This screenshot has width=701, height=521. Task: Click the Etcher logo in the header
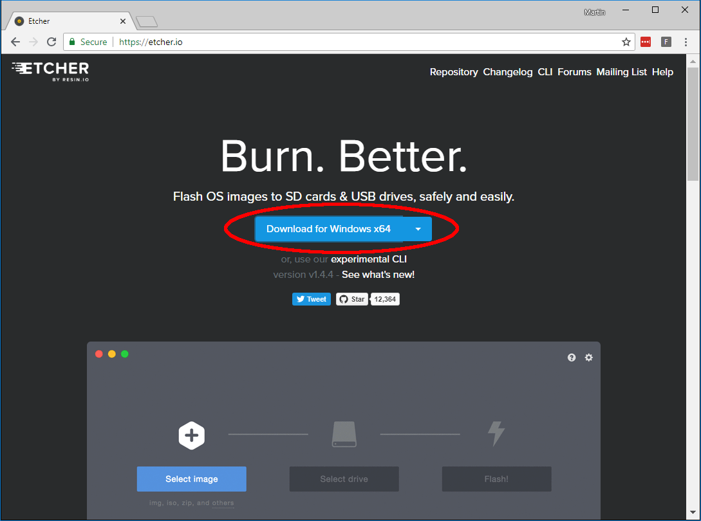point(50,71)
